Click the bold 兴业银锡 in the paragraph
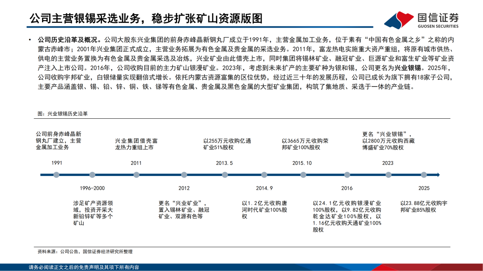Viewport: 483px width, 271px height. click(407, 68)
